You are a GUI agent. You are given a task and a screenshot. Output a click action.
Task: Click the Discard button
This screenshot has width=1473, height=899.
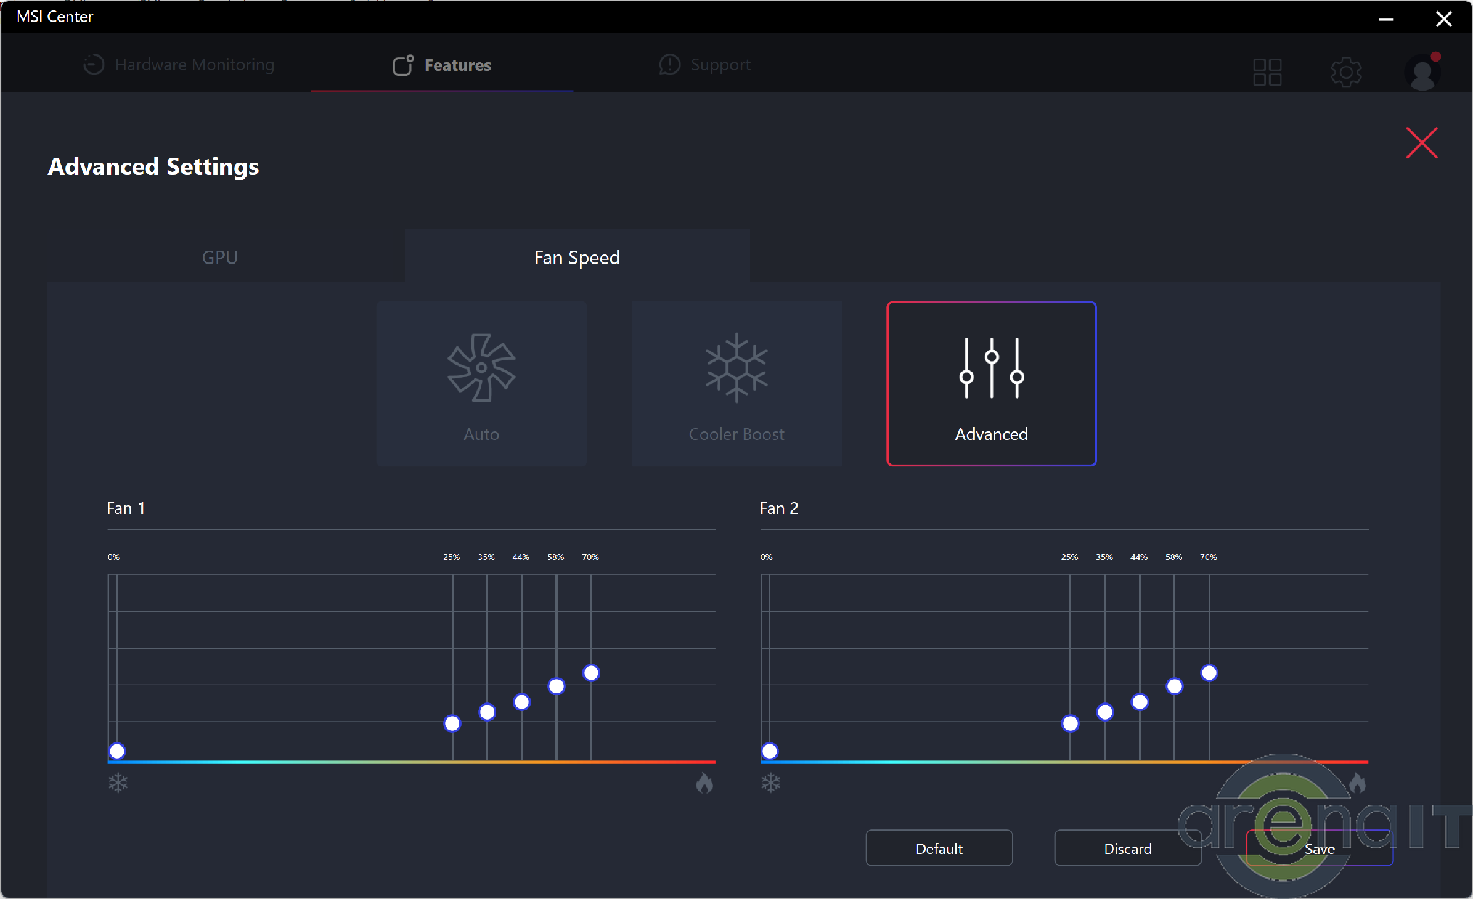[1127, 848]
